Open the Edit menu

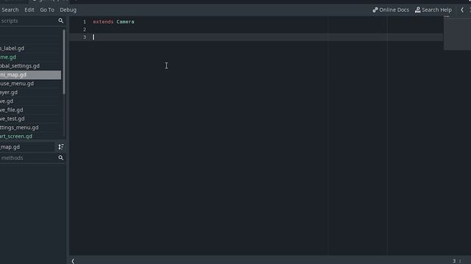[29, 10]
